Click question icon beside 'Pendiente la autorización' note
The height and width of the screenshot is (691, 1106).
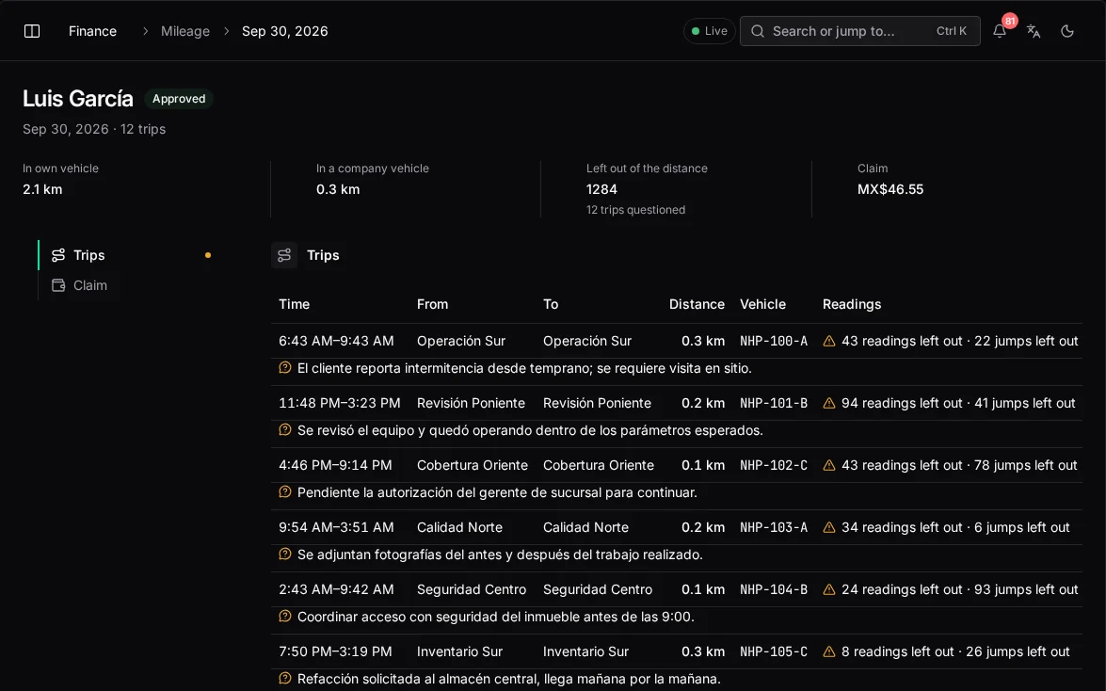click(285, 492)
